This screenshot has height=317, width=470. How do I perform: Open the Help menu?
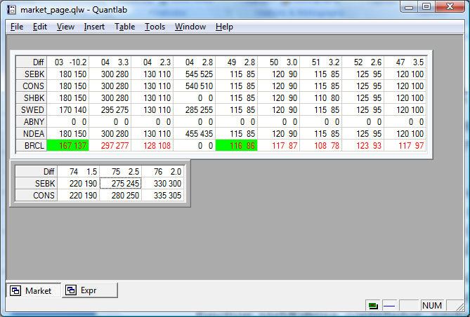click(224, 27)
